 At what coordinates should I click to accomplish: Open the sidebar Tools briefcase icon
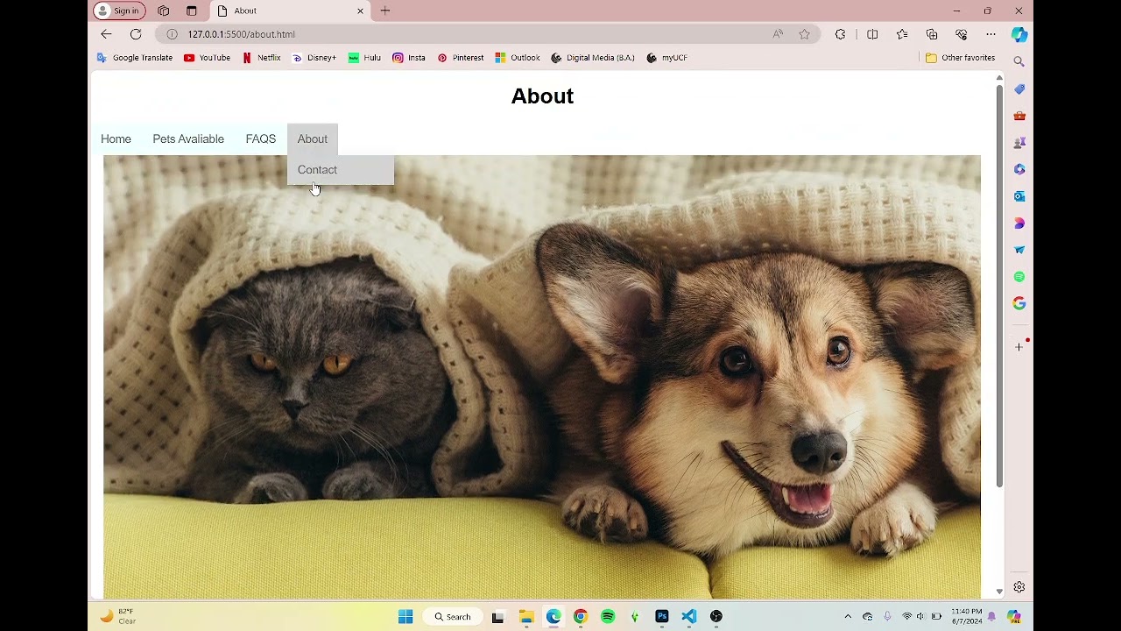click(1019, 116)
